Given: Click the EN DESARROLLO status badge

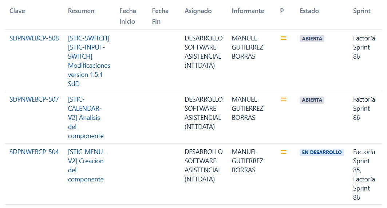Looking at the screenshot, I should 321,152.
